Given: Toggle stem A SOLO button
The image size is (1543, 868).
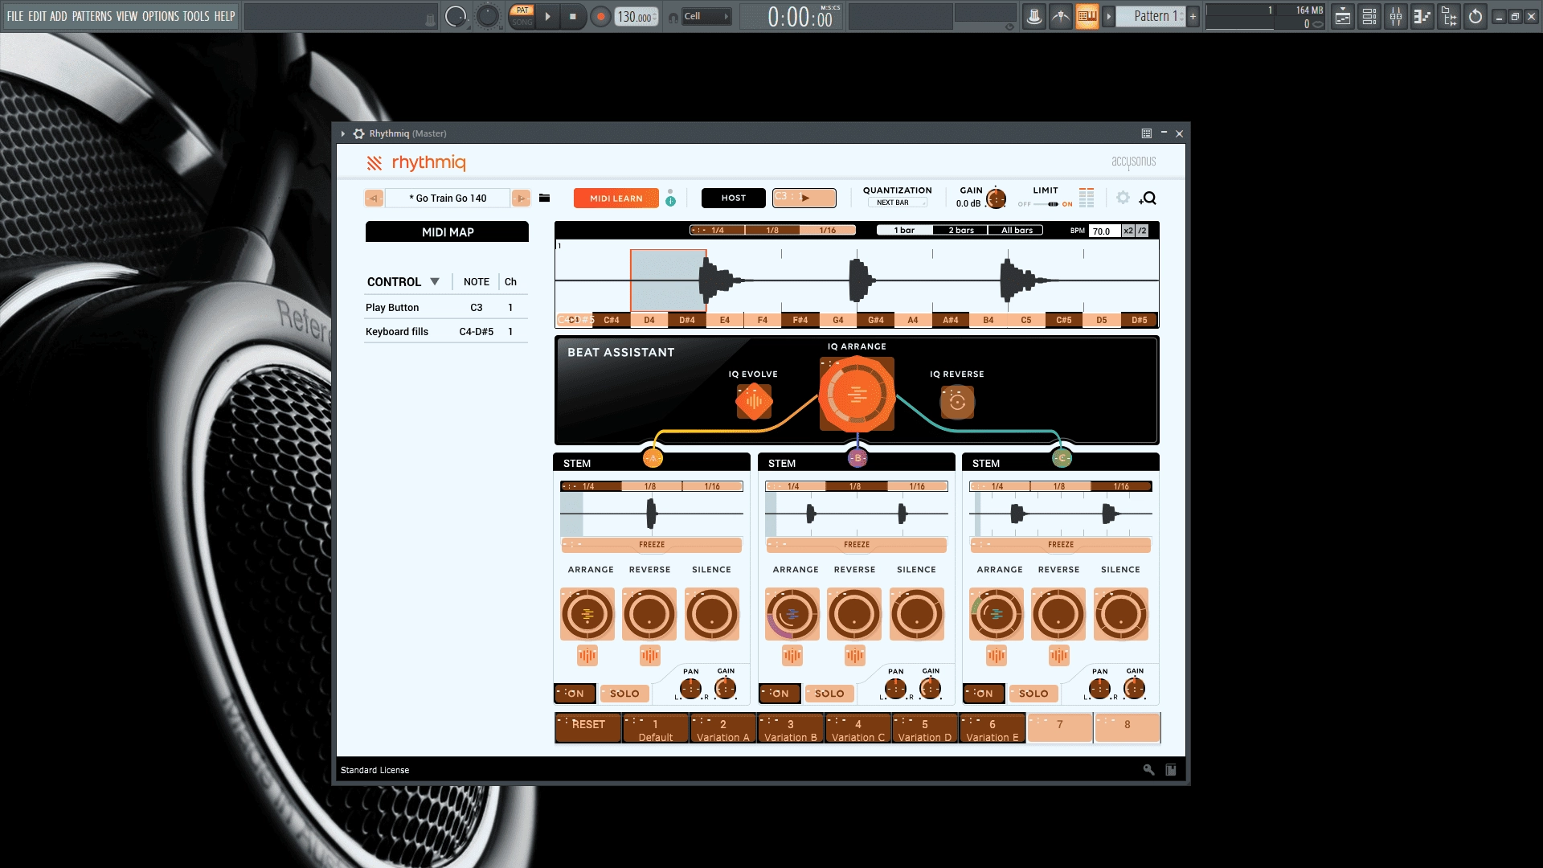Looking at the screenshot, I should click(624, 693).
